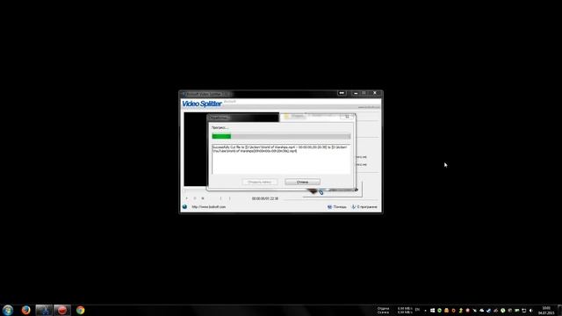
Task: Click the green progress bar in dialog
Action: click(x=281, y=136)
